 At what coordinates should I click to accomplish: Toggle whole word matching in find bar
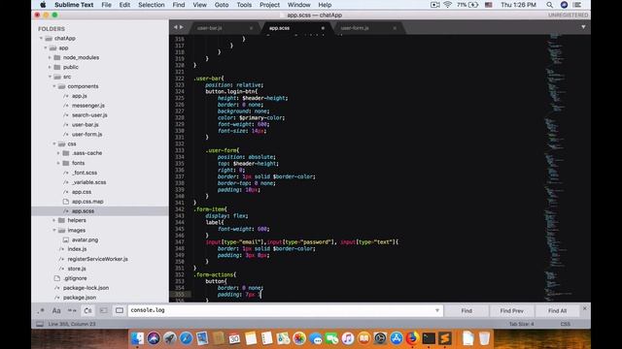[72, 310]
